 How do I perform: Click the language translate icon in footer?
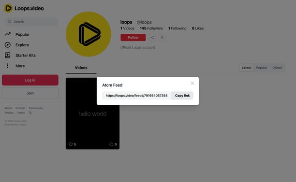pyautogui.click(x=30, y=113)
